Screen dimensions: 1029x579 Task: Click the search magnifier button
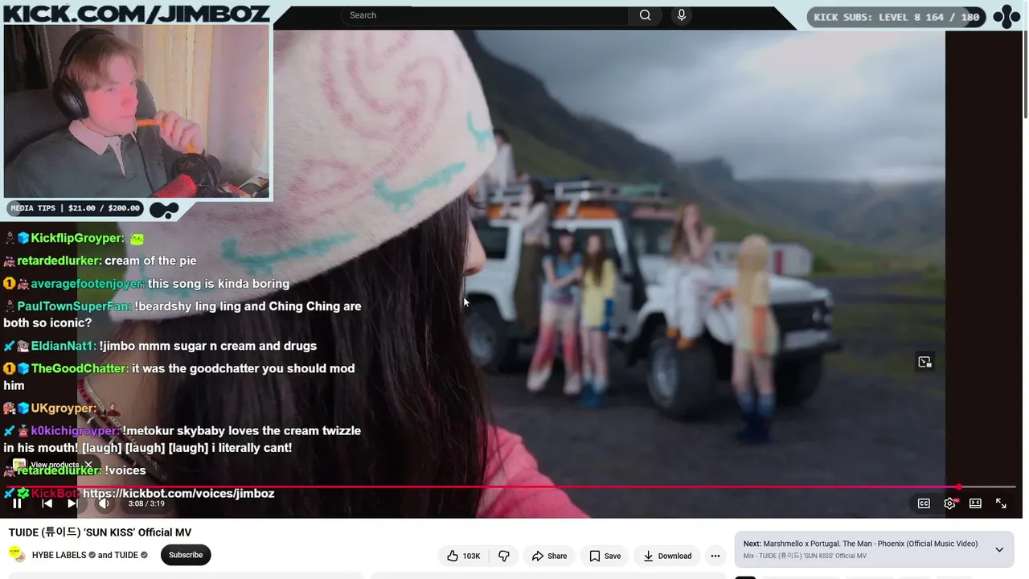(x=645, y=15)
